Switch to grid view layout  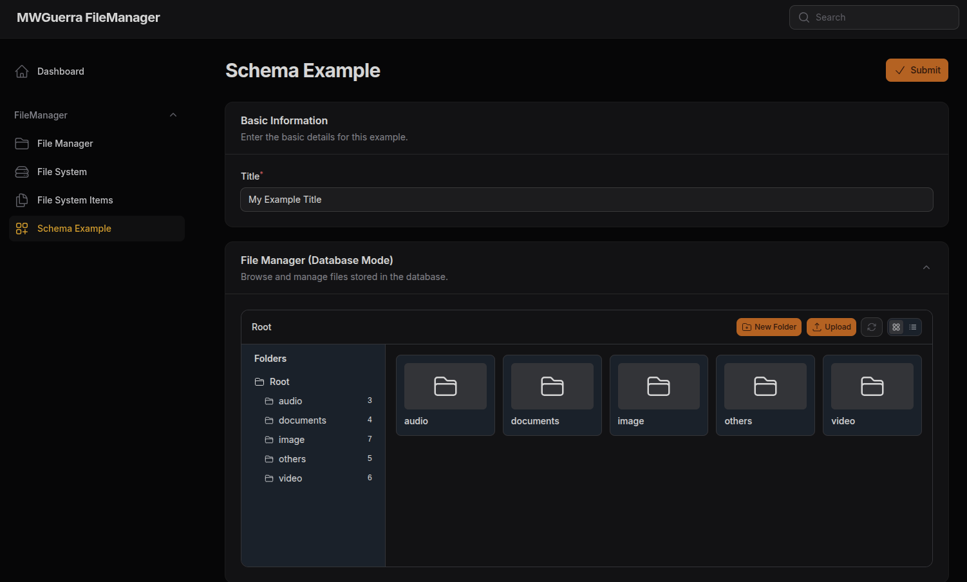(x=896, y=327)
